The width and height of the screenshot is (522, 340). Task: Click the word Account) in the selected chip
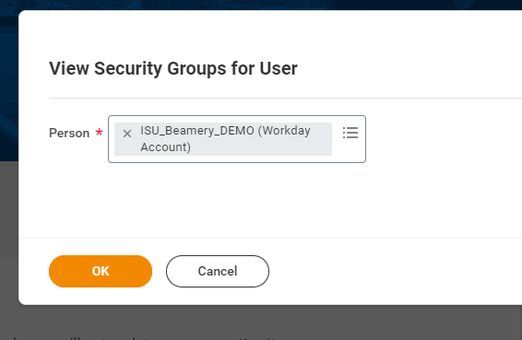[165, 147]
